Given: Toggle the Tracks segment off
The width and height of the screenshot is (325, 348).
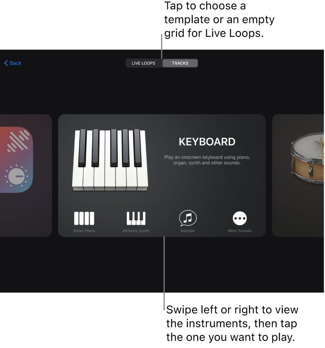Looking at the screenshot, I should coord(180,63).
